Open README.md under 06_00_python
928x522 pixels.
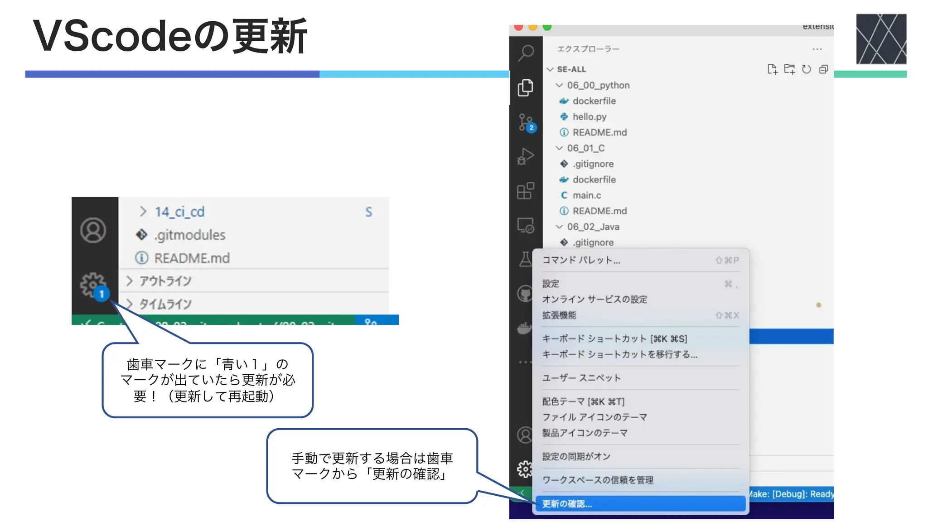(x=599, y=132)
